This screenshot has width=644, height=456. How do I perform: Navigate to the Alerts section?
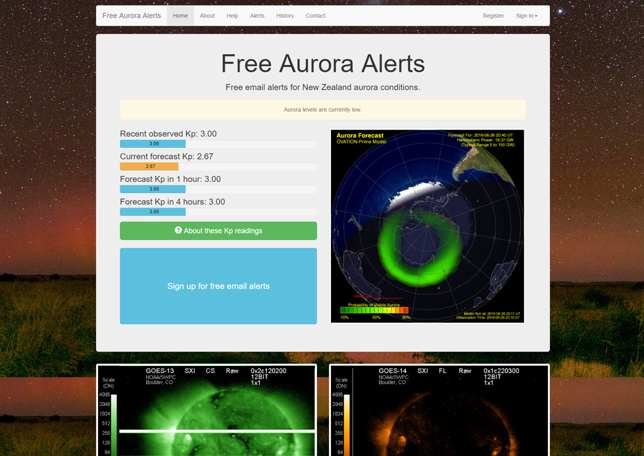[x=257, y=15]
